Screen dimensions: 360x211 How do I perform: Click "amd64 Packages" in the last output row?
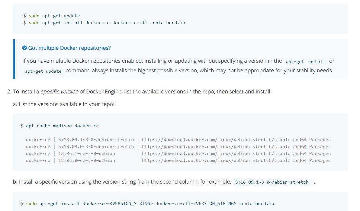[312, 160]
